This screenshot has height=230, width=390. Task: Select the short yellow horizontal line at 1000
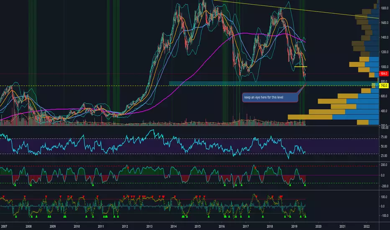point(300,66)
